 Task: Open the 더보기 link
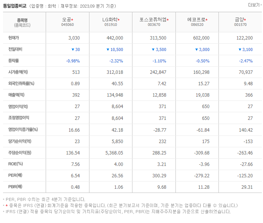click(255, 5)
